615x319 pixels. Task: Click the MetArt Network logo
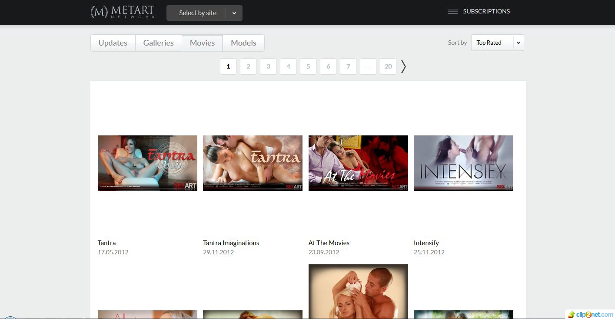(x=123, y=12)
